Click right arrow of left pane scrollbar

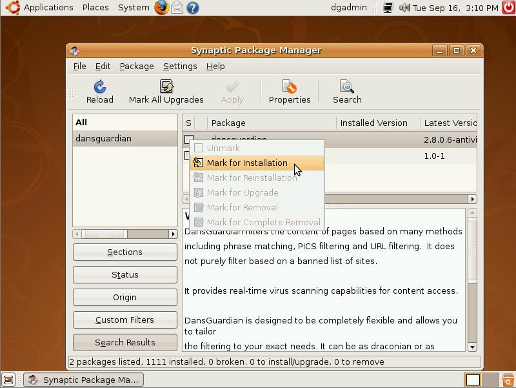[173, 234]
